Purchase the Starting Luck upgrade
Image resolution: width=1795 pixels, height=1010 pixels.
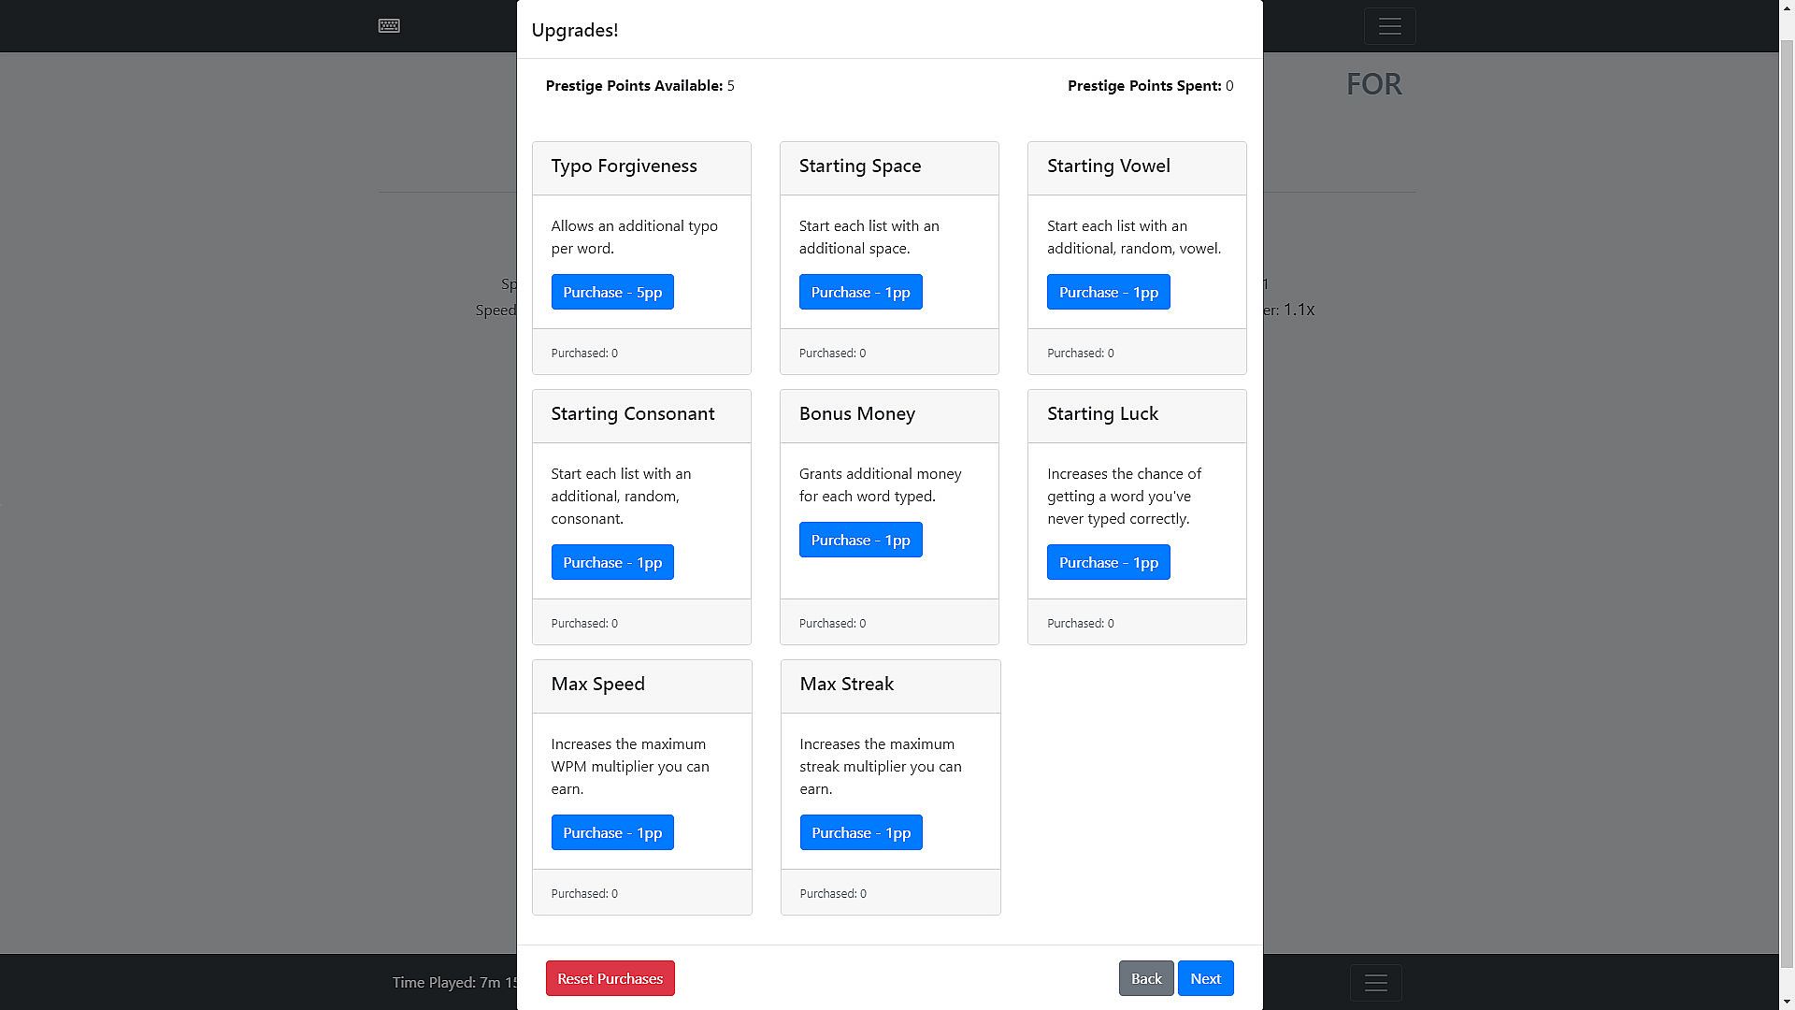[1108, 563]
